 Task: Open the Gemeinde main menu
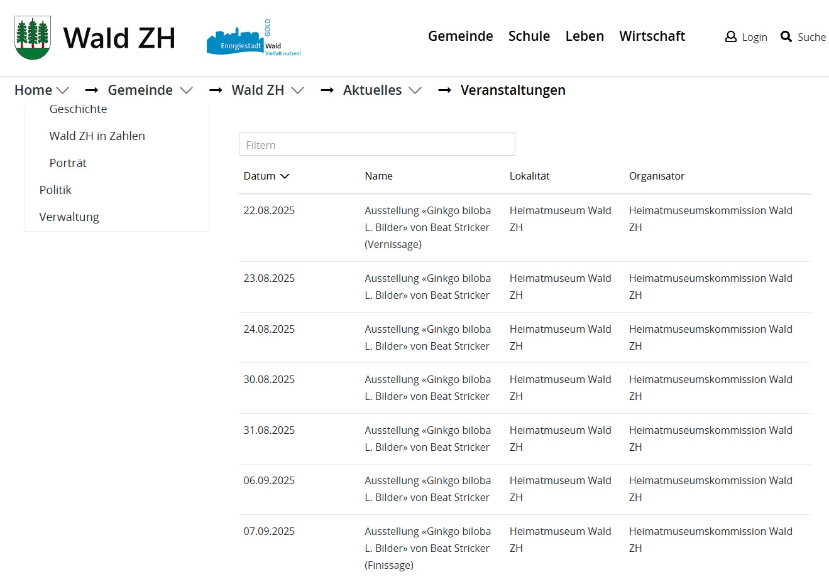point(460,36)
